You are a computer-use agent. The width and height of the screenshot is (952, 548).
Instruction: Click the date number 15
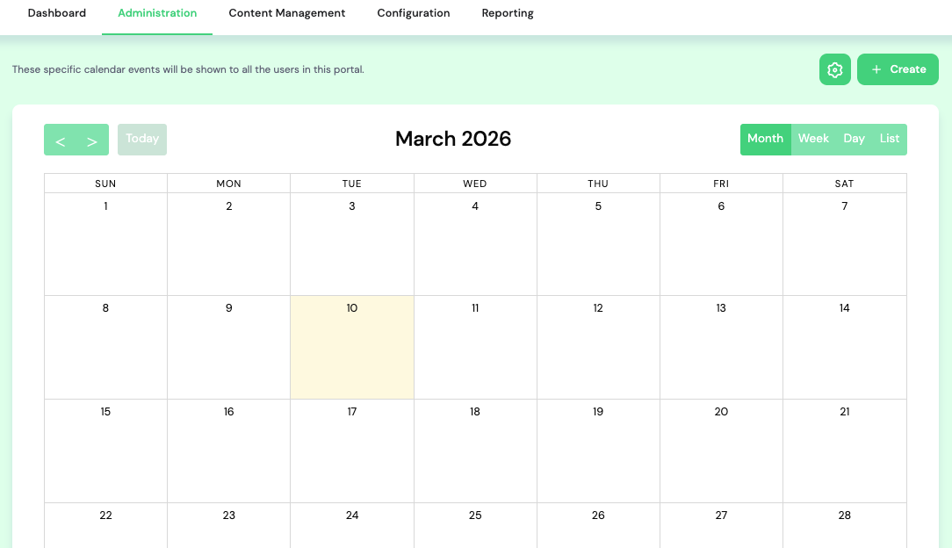click(105, 412)
